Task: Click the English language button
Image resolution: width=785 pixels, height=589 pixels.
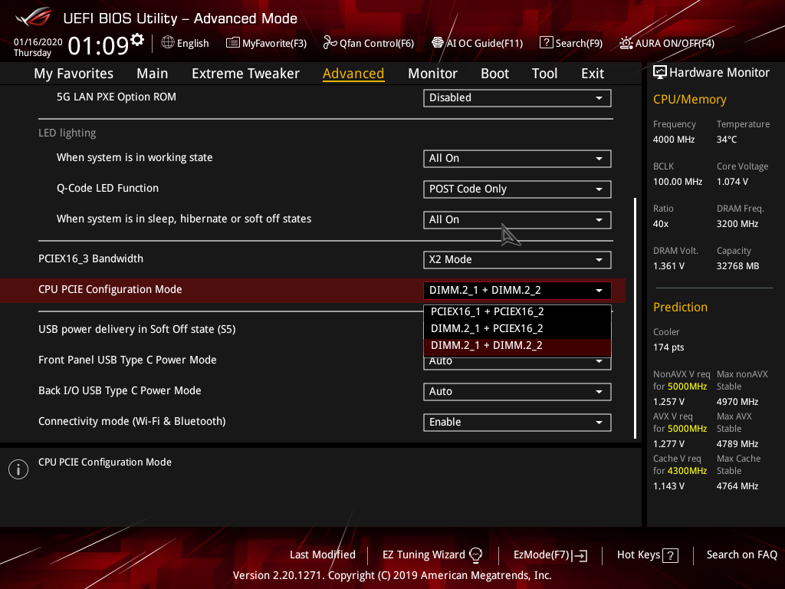Action: point(192,44)
